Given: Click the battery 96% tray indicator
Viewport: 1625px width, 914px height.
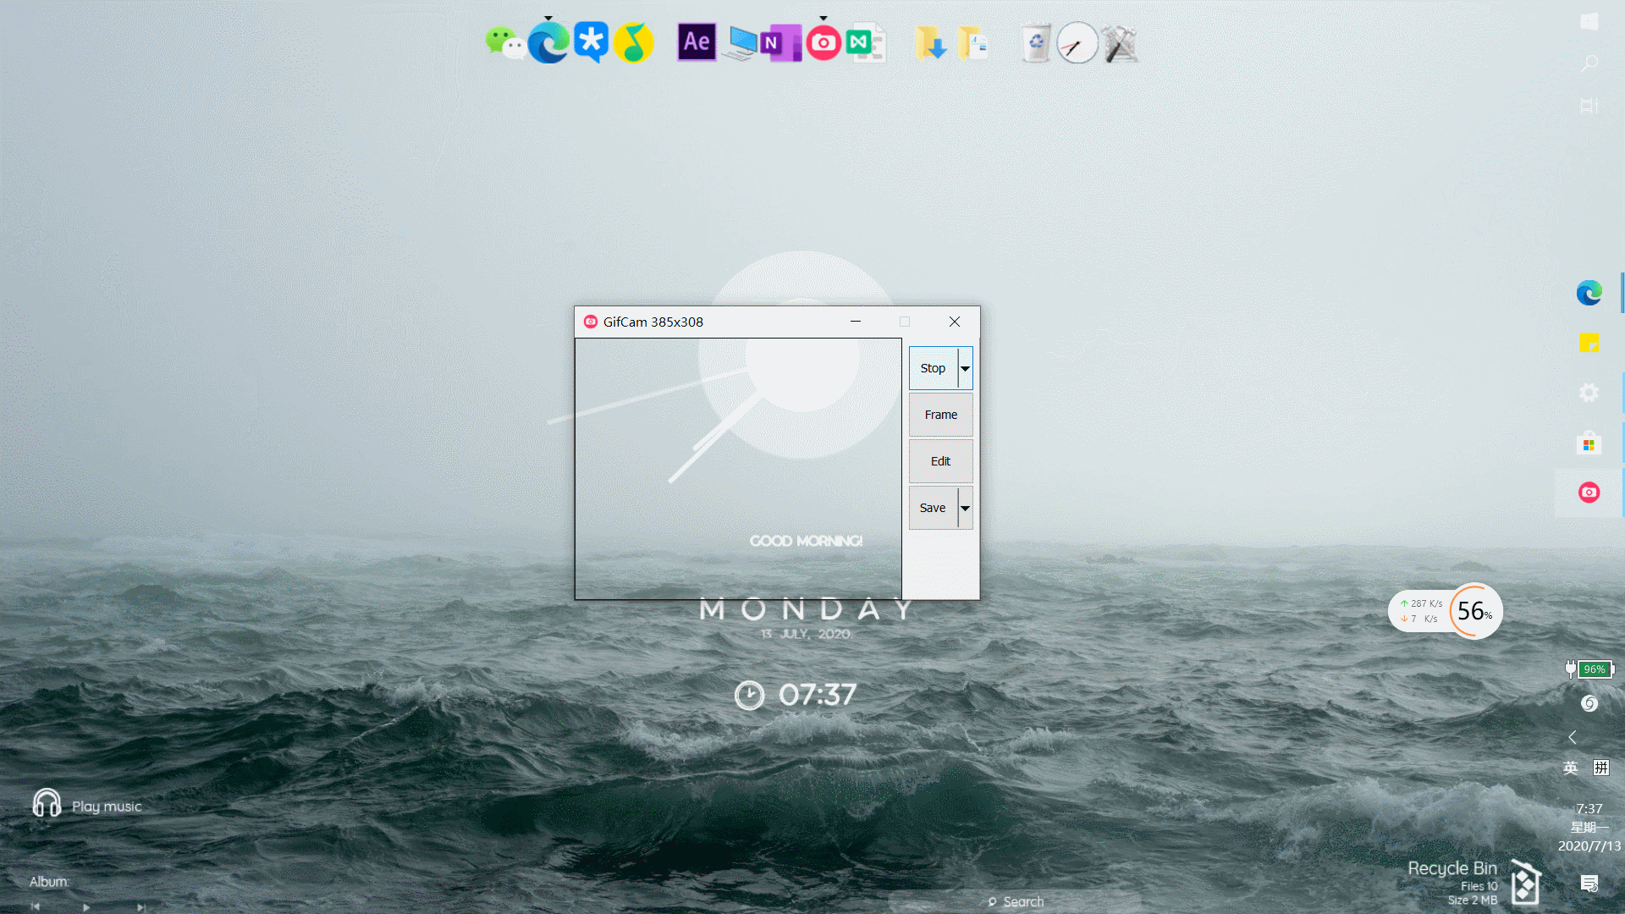Looking at the screenshot, I should click(x=1590, y=669).
